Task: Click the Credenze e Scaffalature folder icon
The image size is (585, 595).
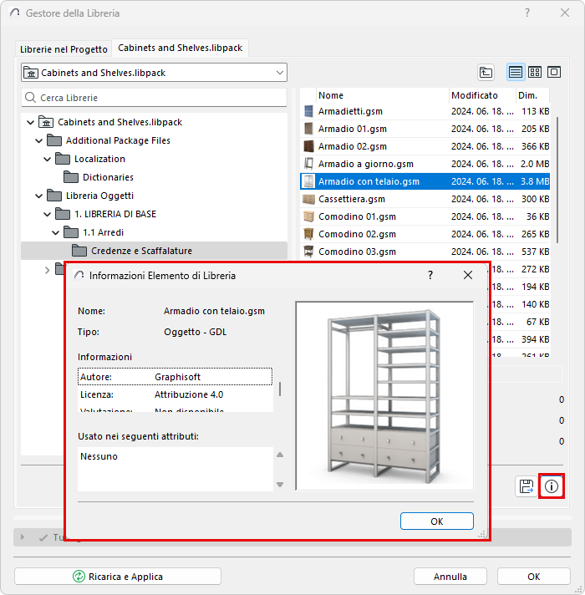Action: click(x=79, y=251)
